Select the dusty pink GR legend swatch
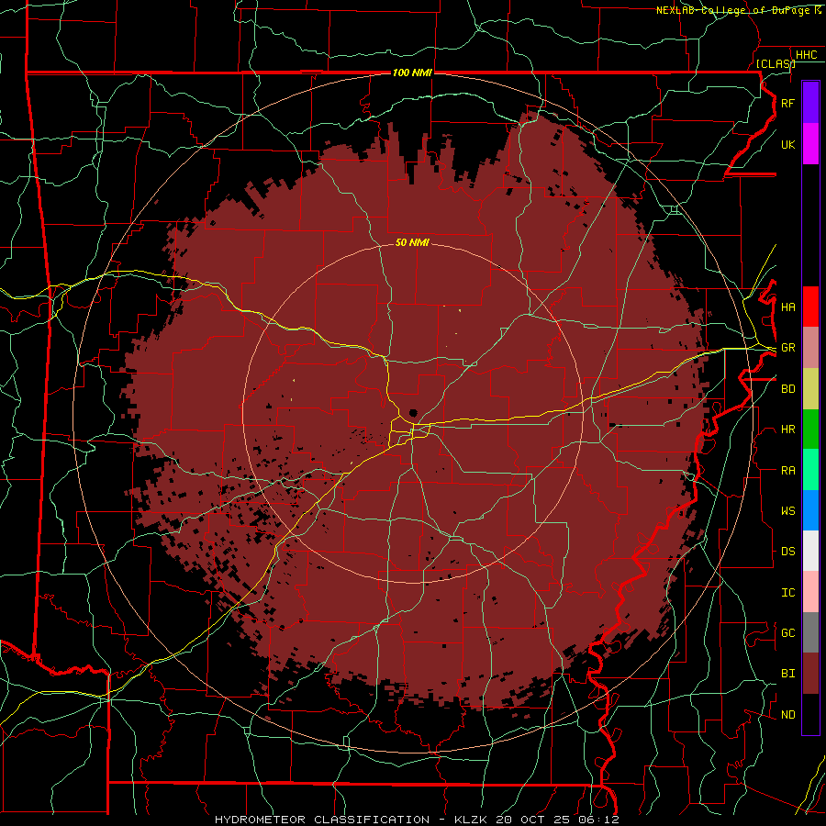Screen dimensions: 826x826 810,348
